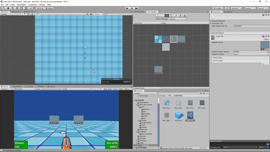Viewport: 270px width, 152px height.
Task: Open the Active Tilemap dropdown
Action: [x=178, y=19]
